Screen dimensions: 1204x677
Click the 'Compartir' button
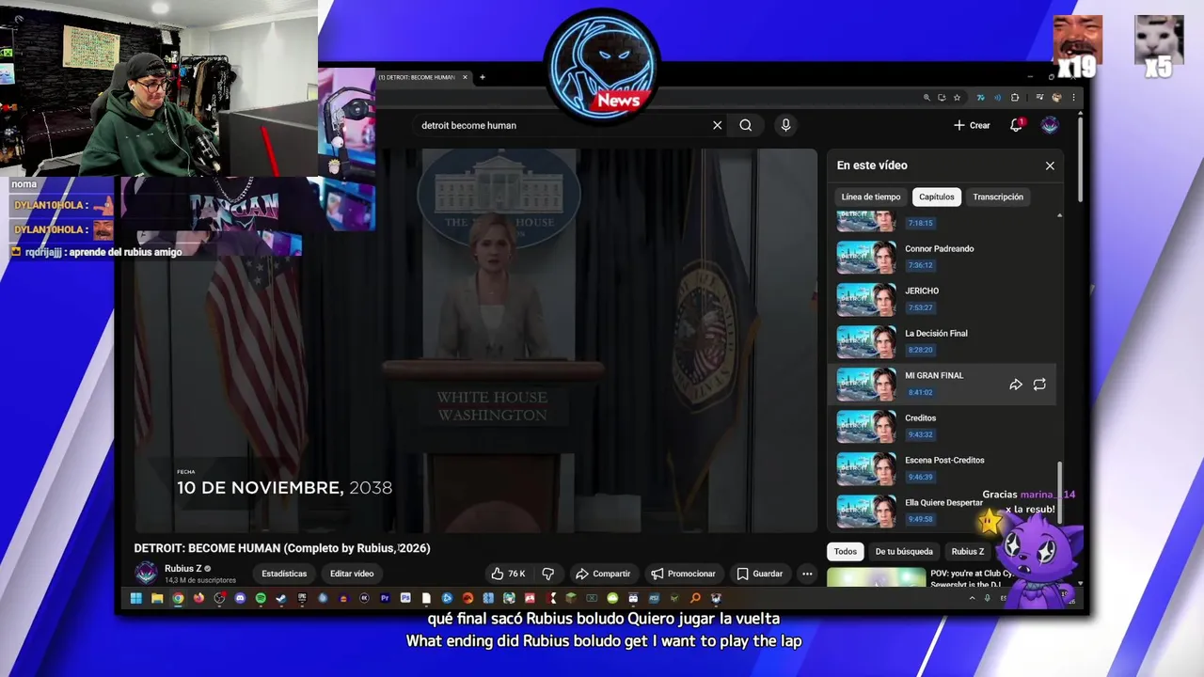[603, 574]
